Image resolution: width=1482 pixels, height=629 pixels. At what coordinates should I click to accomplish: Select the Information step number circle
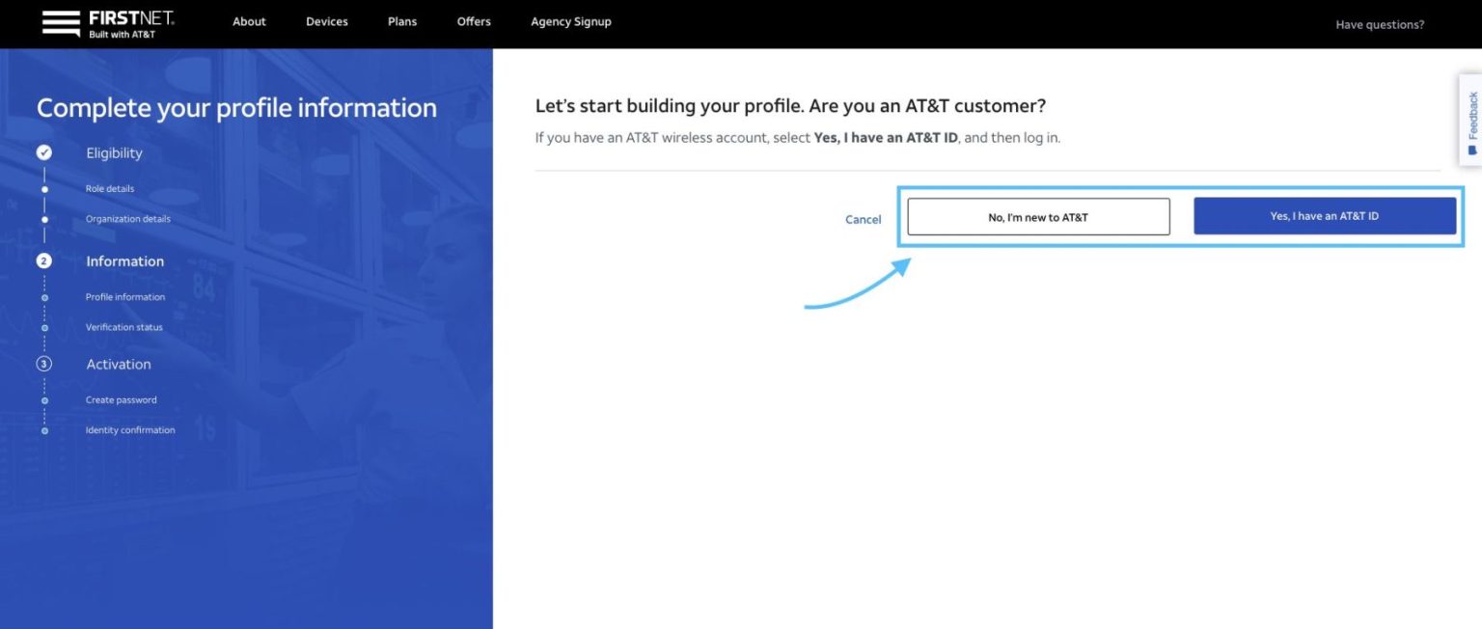click(44, 260)
